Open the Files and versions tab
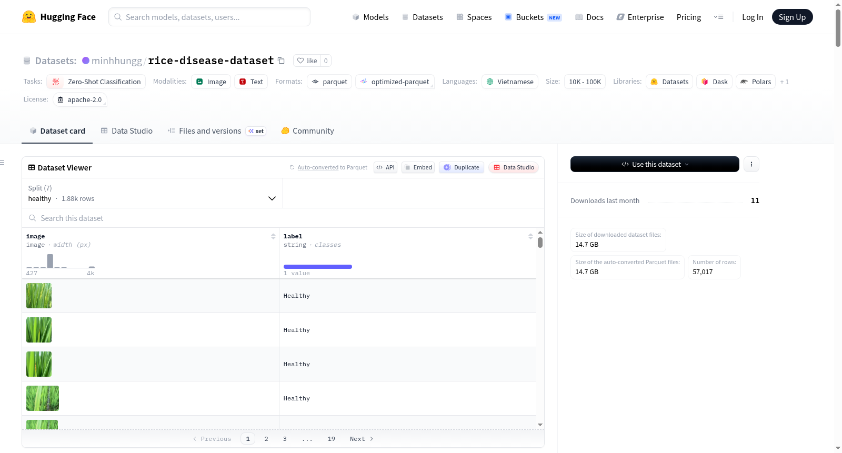Image resolution: width=842 pixels, height=453 pixels. (x=216, y=131)
